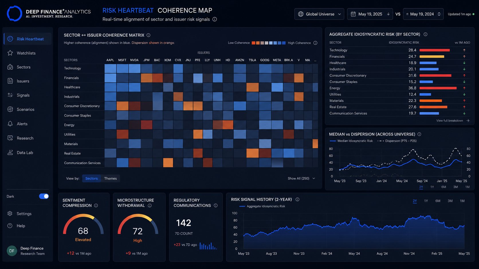Viewport: 479px width, 269px height.
Task: Open the Help question mark icon
Action: coord(10,226)
